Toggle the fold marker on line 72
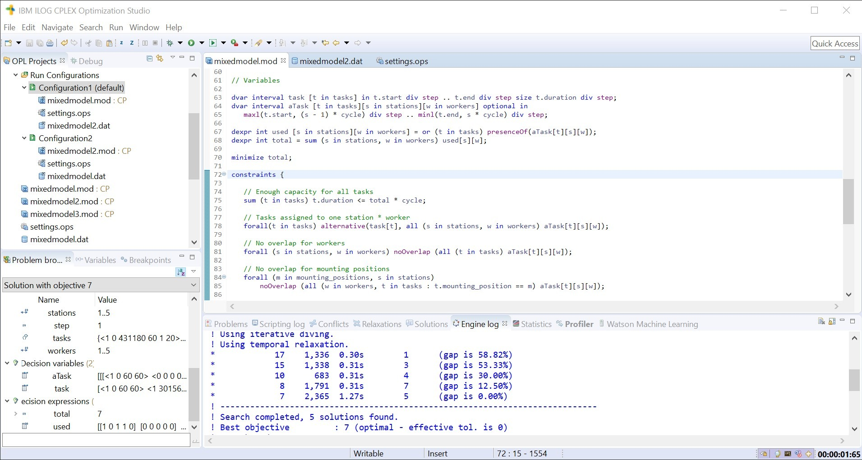 tap(224, 174)
